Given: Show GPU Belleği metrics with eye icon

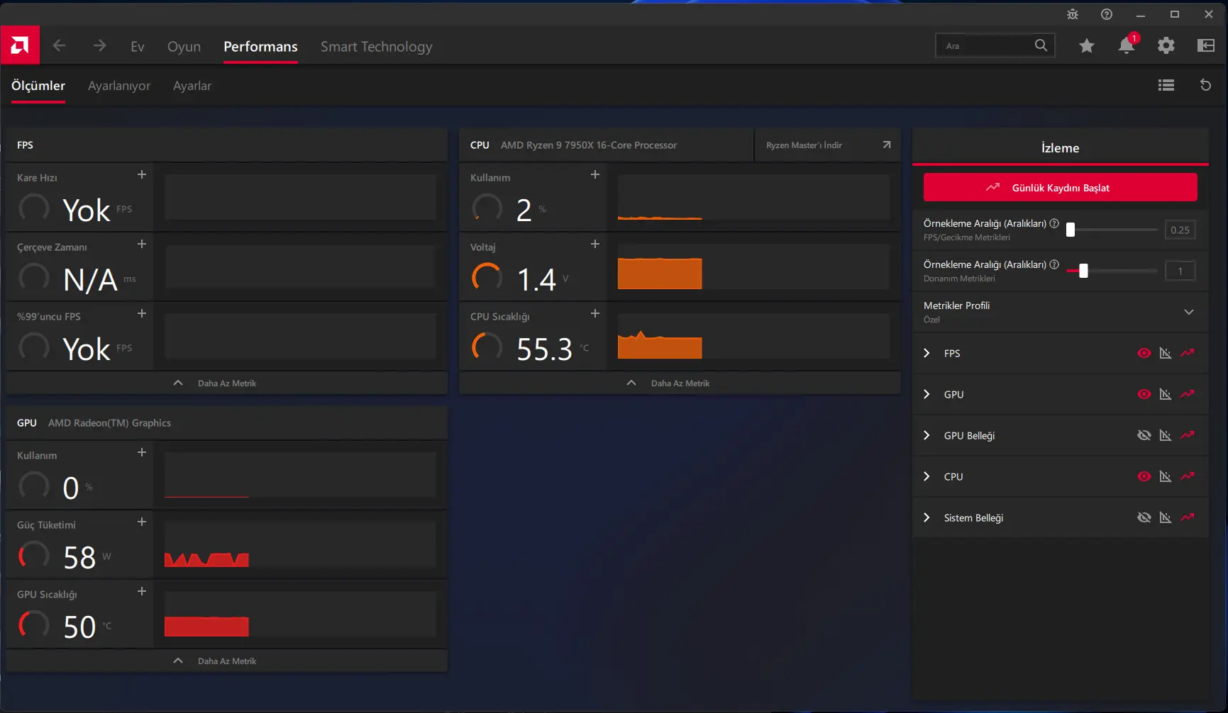Looking at the screenshot, I should [x=1144, y=435].
